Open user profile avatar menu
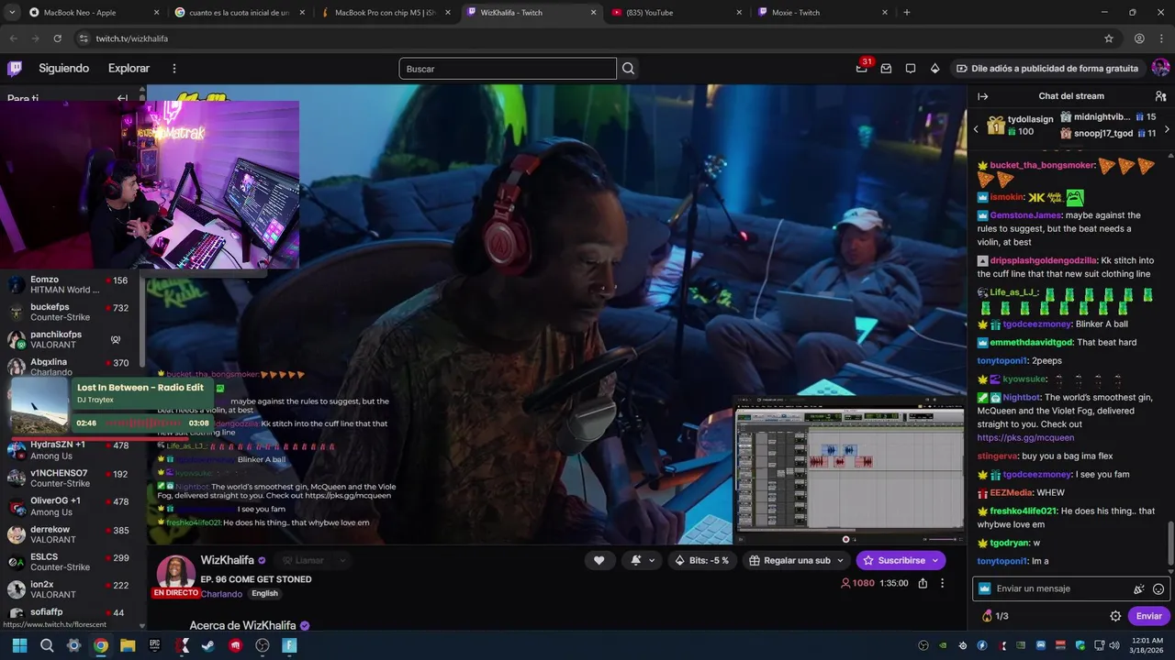 point(1160,68)
